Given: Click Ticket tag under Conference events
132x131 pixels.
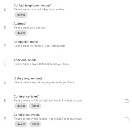Looking at the screenshot, I should coord(35,124).
